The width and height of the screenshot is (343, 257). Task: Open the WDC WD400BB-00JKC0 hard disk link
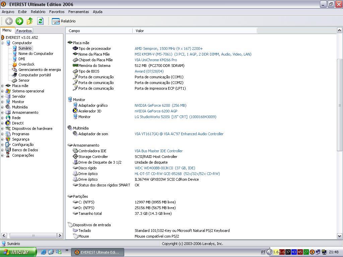point(165,168)
